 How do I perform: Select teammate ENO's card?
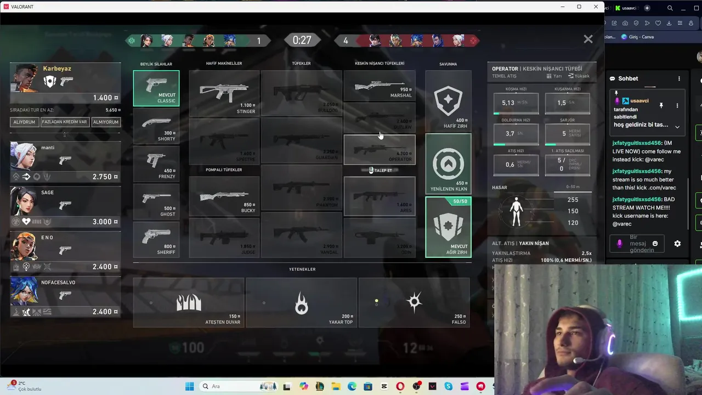pyautogui.click(x=65, y=252)
